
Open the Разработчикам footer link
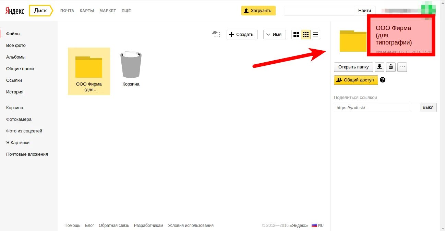pos(148,226)
